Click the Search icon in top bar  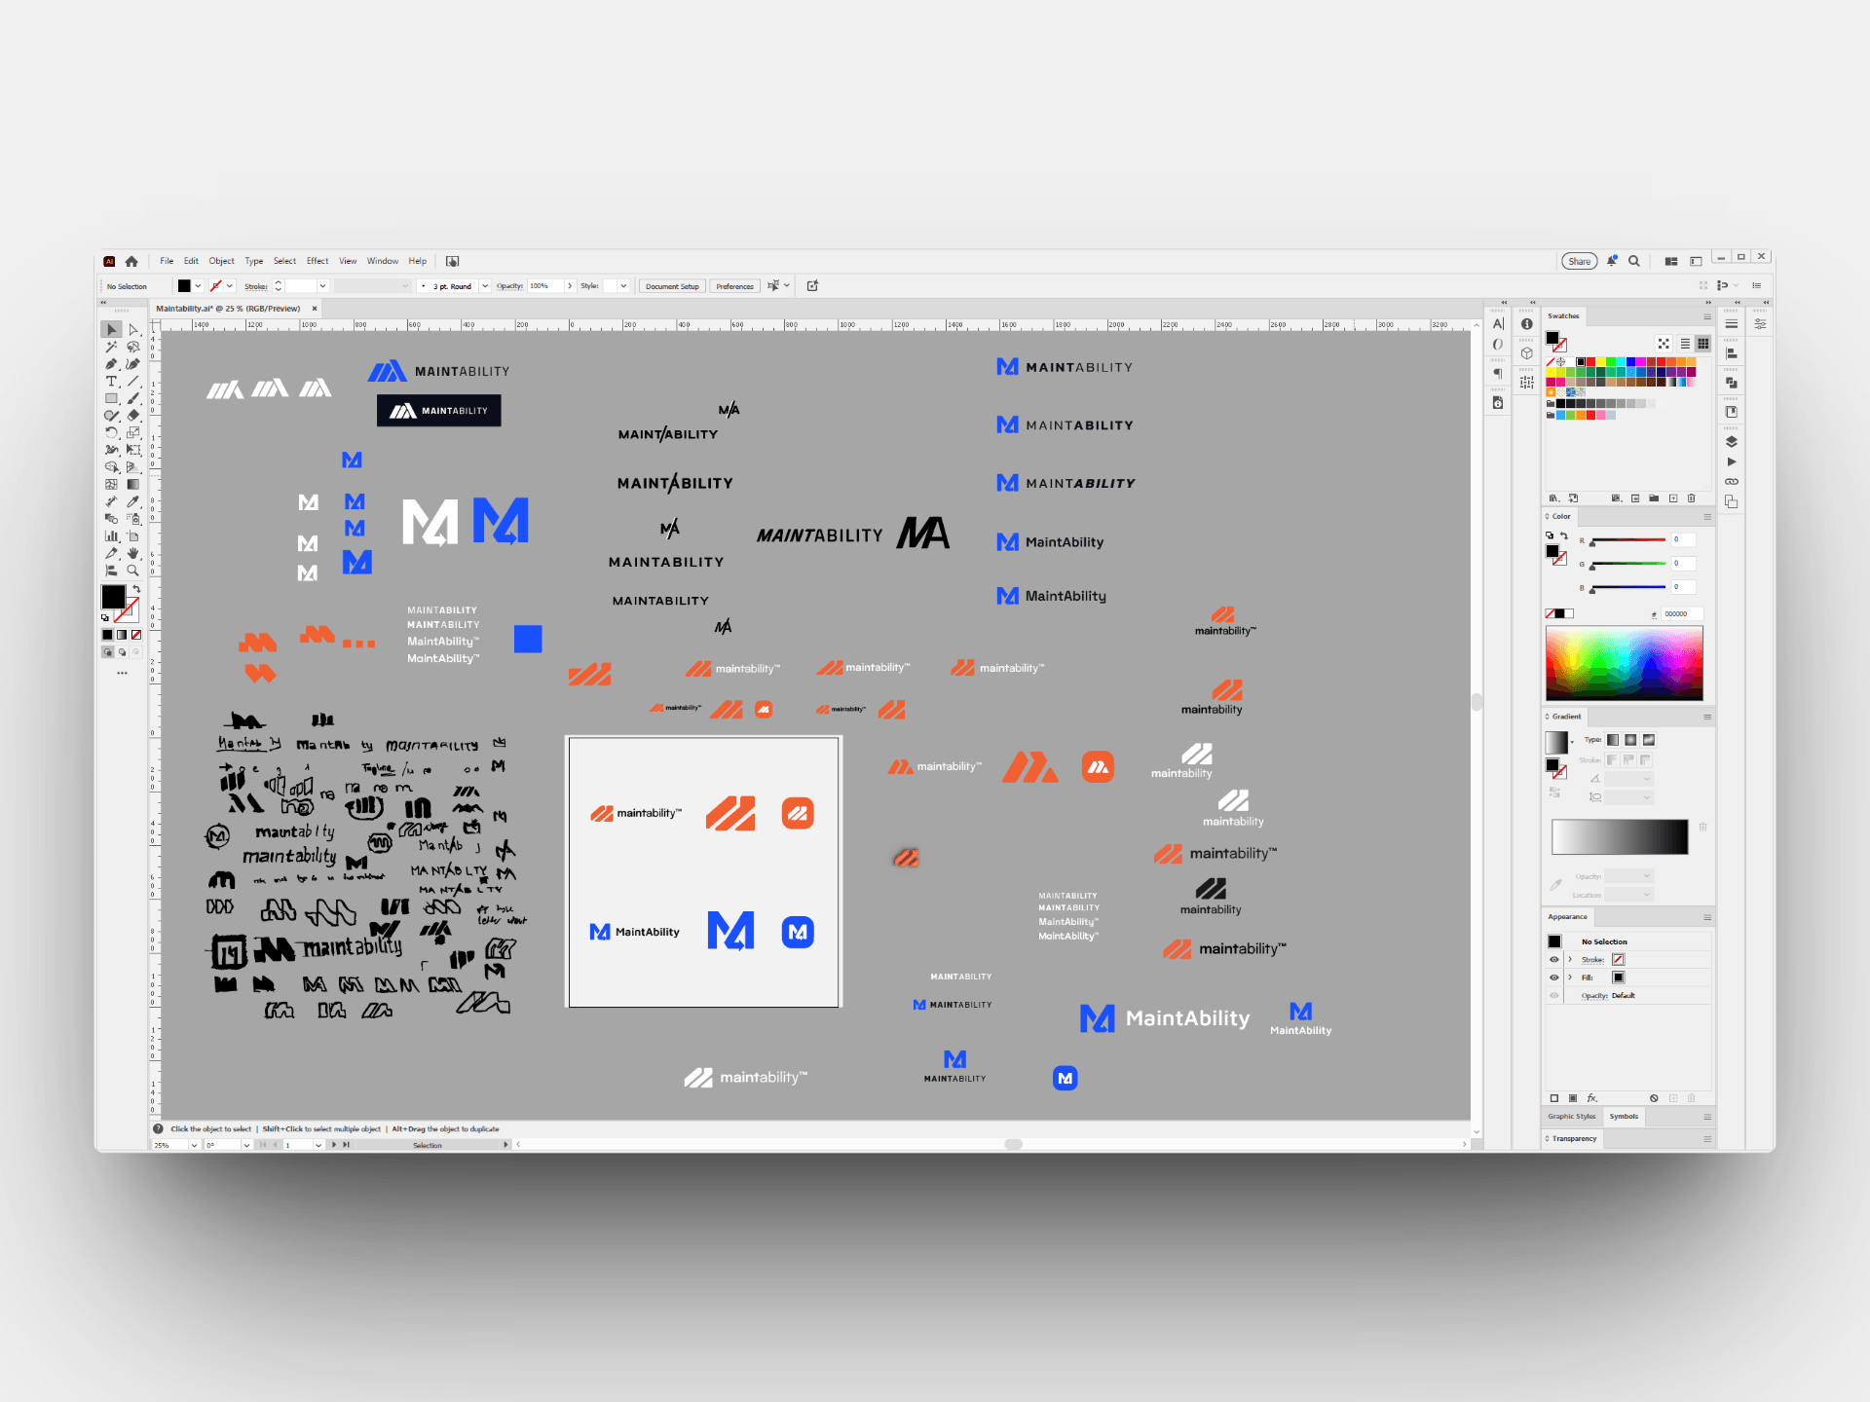point(1634,261)
